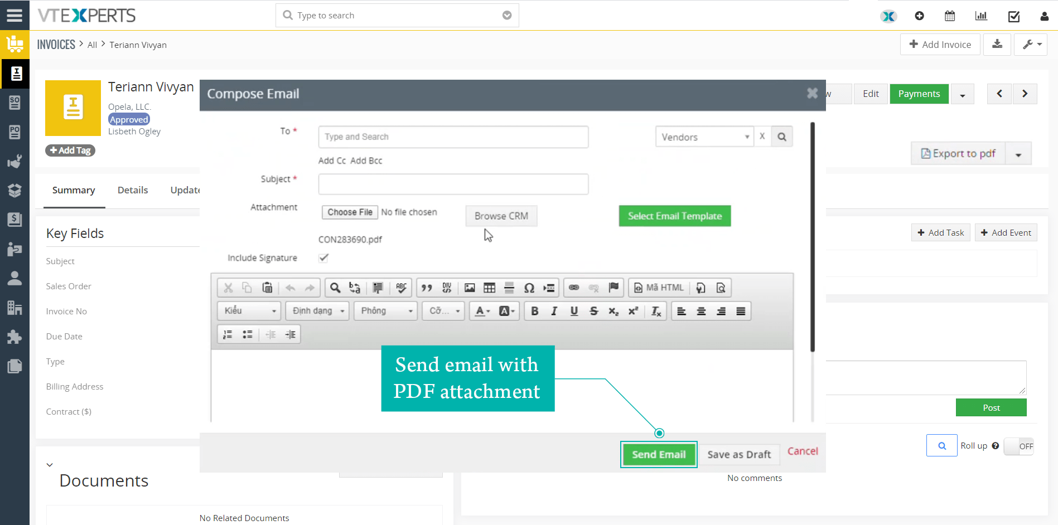Open the Payments tab
Viewport: 1058px width, 525px height.
(919, 94)
